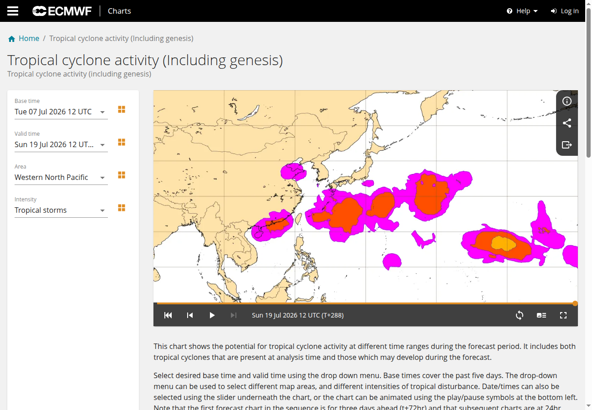This screenshot has height=410, width=592.
Task: Open the hamburger main menu
Action: [13, 11]
